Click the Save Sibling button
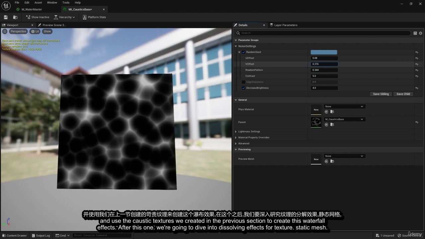425x239 pixels. tap(381, 94)
